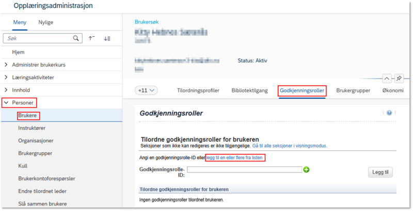
Task: Open the Økonomi tab
Action: pos(393,91)
